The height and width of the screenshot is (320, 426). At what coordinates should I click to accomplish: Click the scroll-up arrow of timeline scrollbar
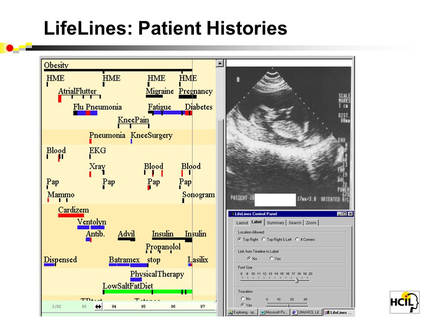click(x=220, y=64)
